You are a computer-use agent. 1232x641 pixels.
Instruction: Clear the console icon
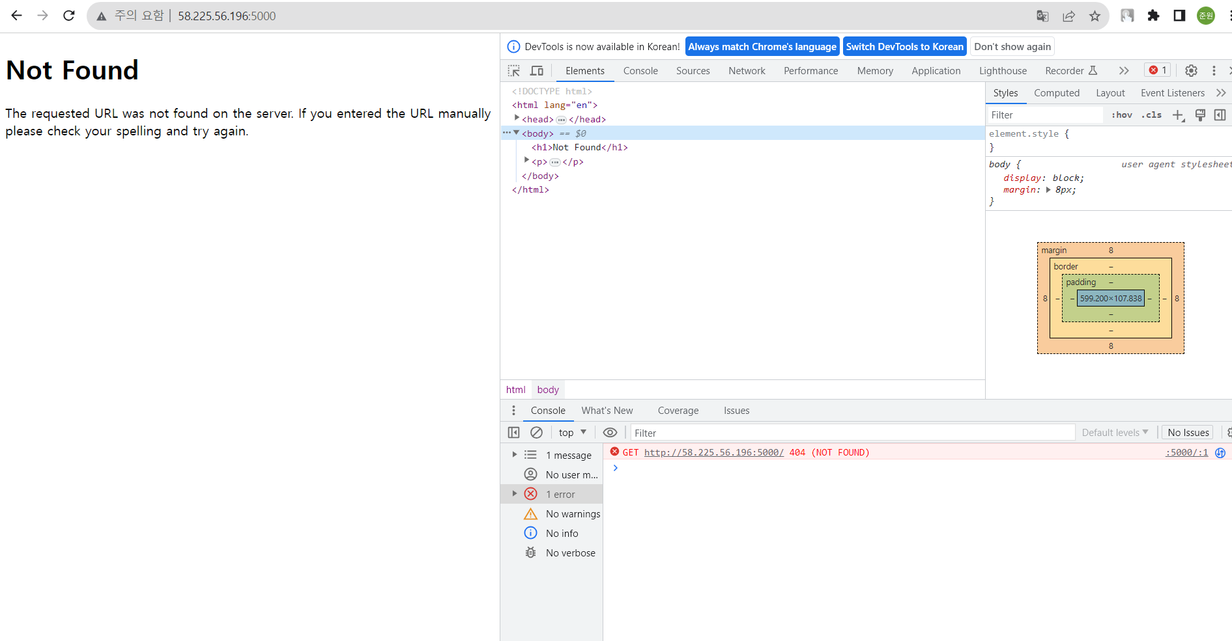point(536,433)
